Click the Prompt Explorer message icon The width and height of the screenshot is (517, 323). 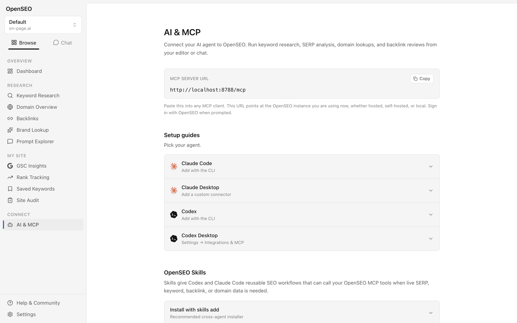click(x=10, y=141)
